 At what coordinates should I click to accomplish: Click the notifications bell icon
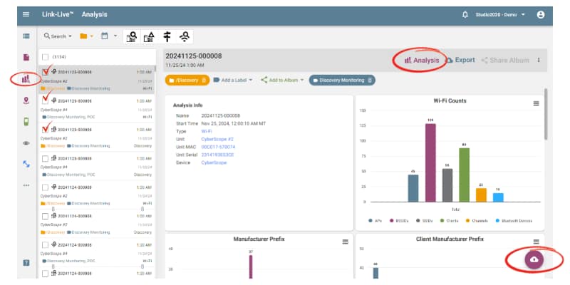[465, 14]
